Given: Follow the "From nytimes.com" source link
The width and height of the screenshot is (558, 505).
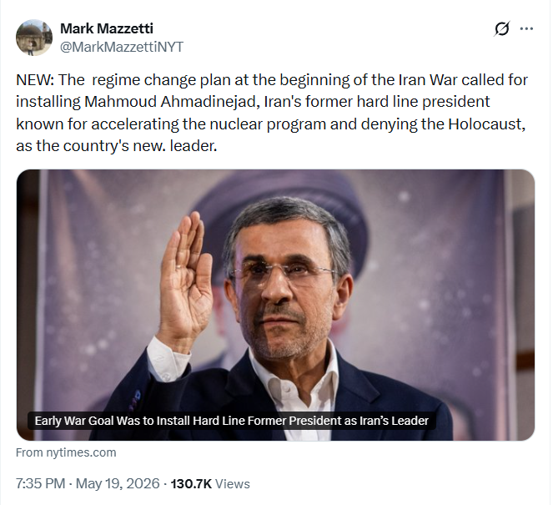Looking at the screenshot, I should 66,452.
